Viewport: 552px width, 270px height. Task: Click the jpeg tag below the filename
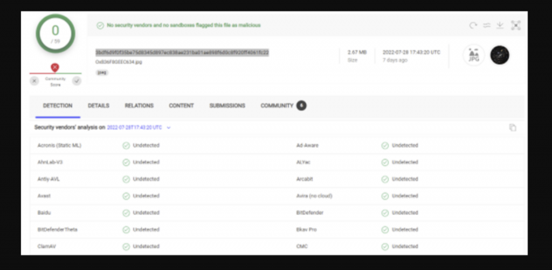pos(102,72)
